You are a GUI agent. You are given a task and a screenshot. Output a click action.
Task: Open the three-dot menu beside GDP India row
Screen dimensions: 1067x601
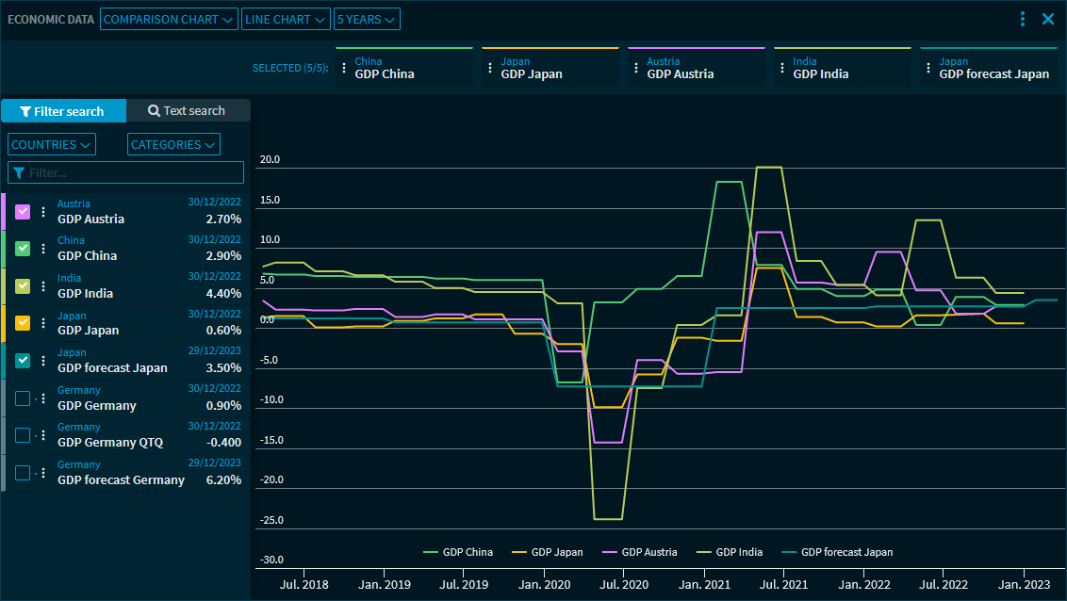[42, 286]
